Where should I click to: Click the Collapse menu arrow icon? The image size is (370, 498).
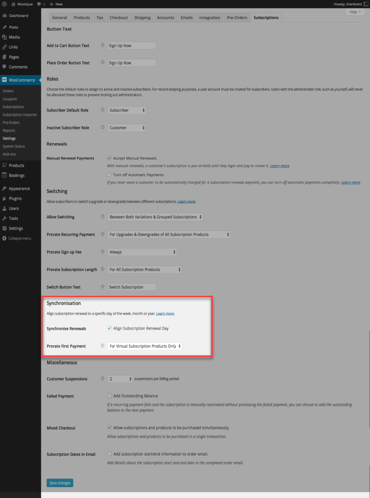(4, 238)
